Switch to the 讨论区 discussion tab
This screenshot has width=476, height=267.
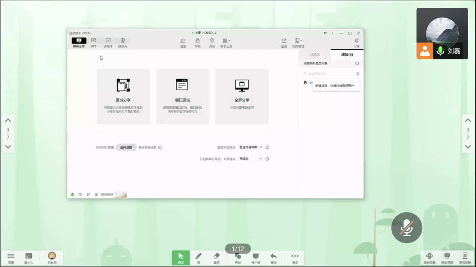click(315, 55)
